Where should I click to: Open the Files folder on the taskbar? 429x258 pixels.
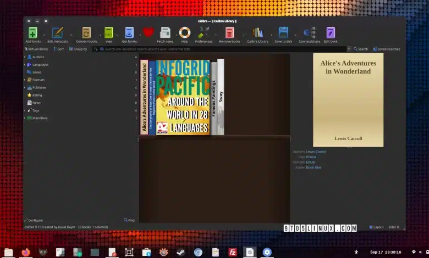(8, 252)
